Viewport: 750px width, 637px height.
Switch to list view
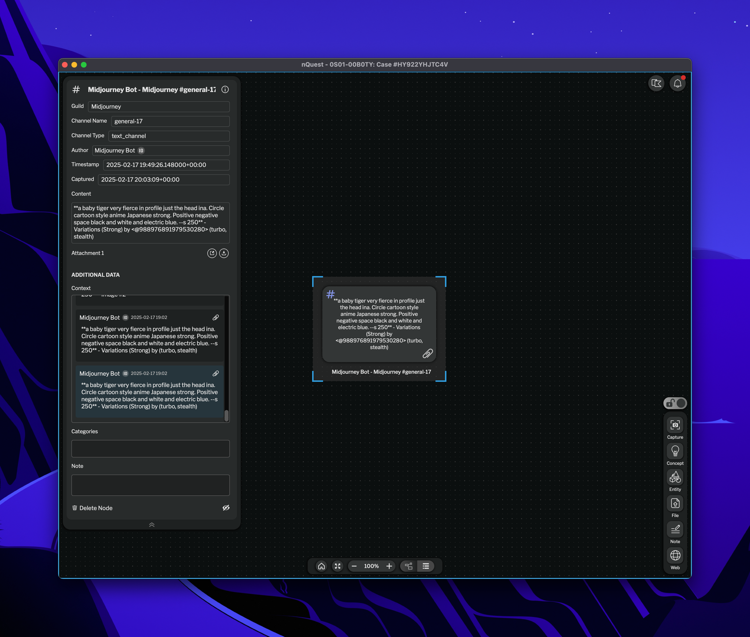click(426, 566)
